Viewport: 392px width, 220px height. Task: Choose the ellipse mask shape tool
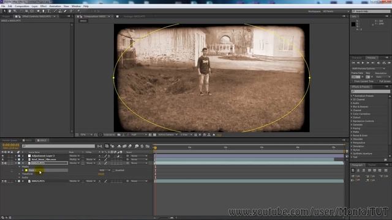[38, 11]
